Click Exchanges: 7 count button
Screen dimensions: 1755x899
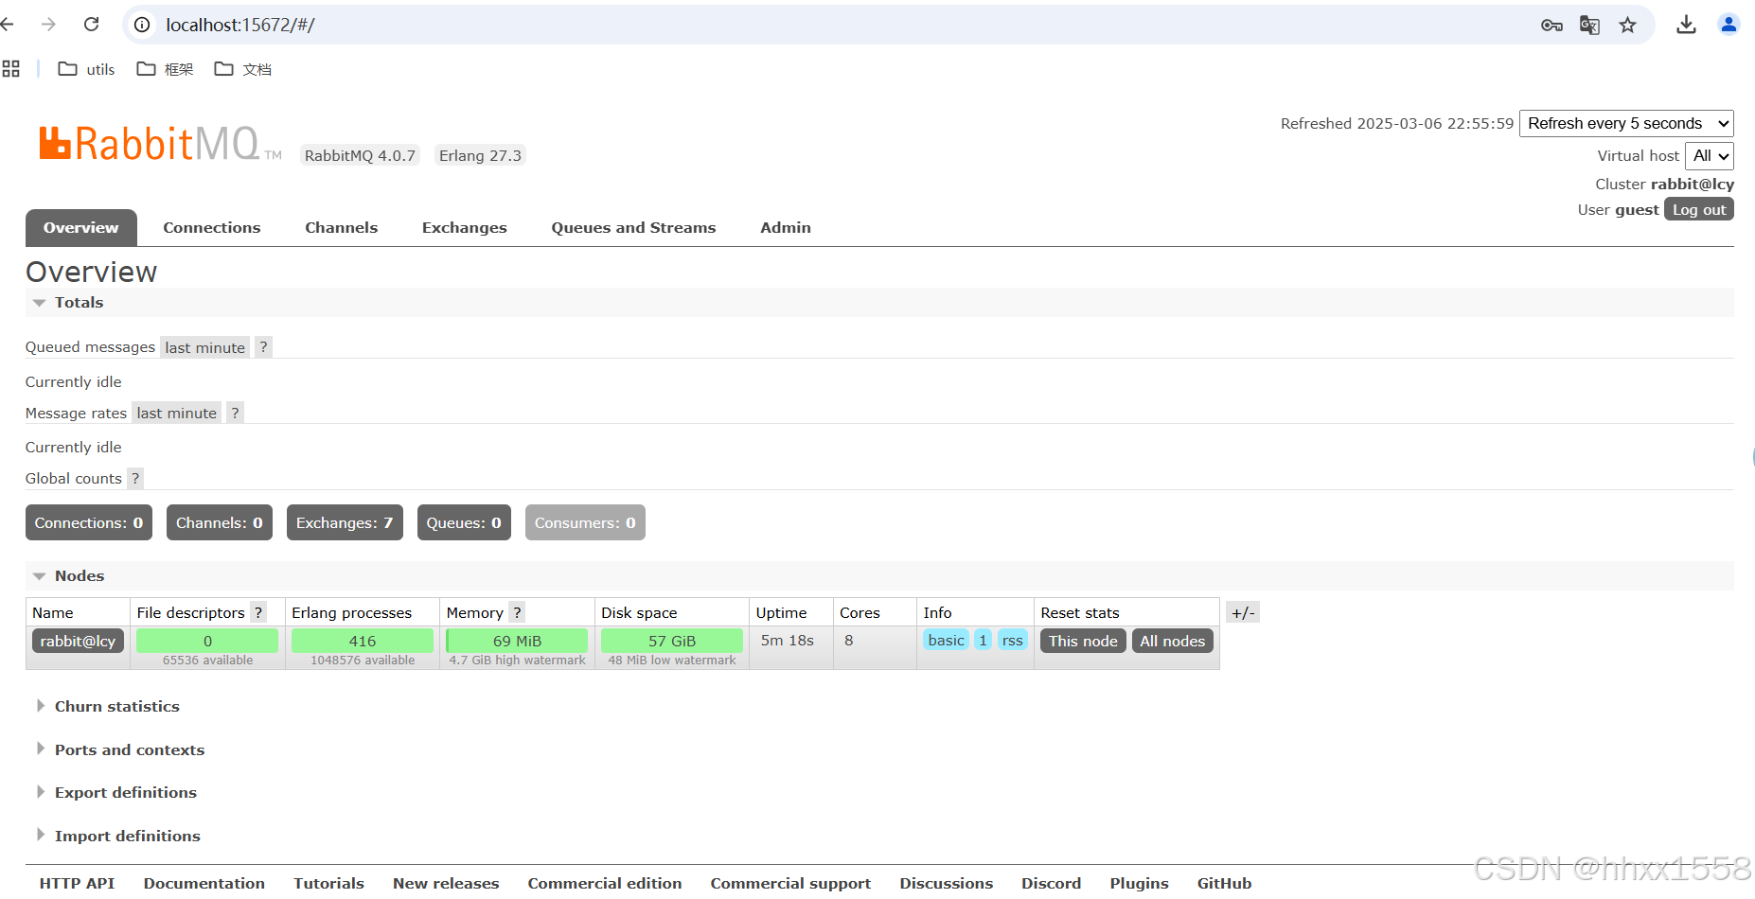coord(345,522)
